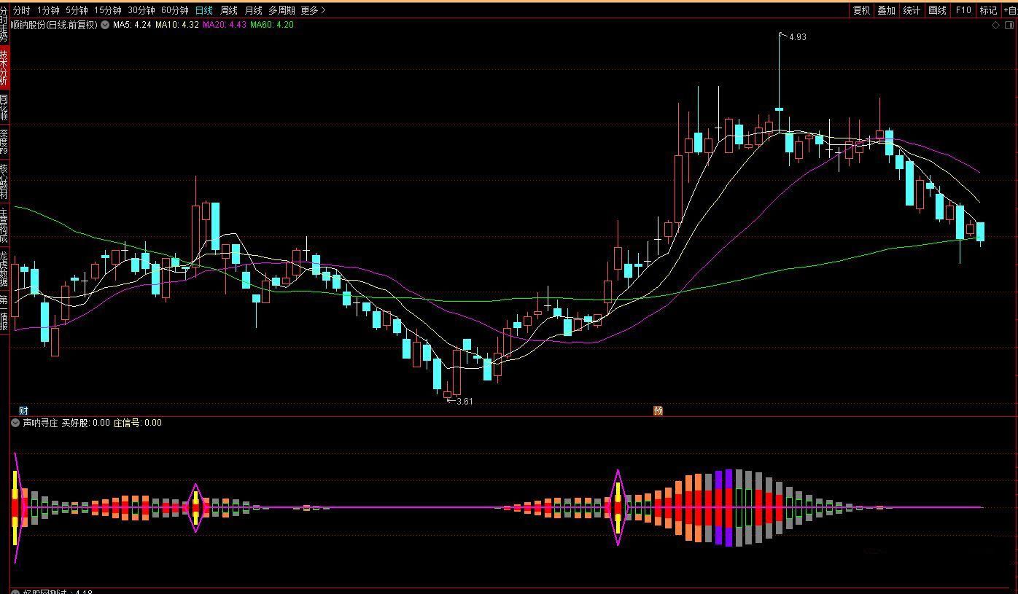Image resolution: width=1018 pixels, height=594 pixels.
Task: Open the 画线 drawing tools
Action: (937, 10)
